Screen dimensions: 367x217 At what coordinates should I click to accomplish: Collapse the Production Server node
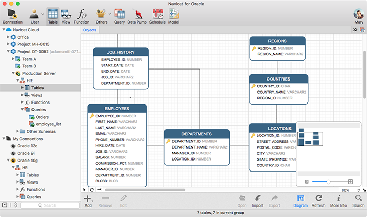coord(13,73)
